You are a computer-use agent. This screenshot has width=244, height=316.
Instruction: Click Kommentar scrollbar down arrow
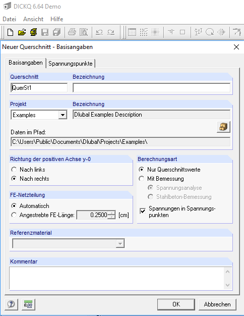228,285
